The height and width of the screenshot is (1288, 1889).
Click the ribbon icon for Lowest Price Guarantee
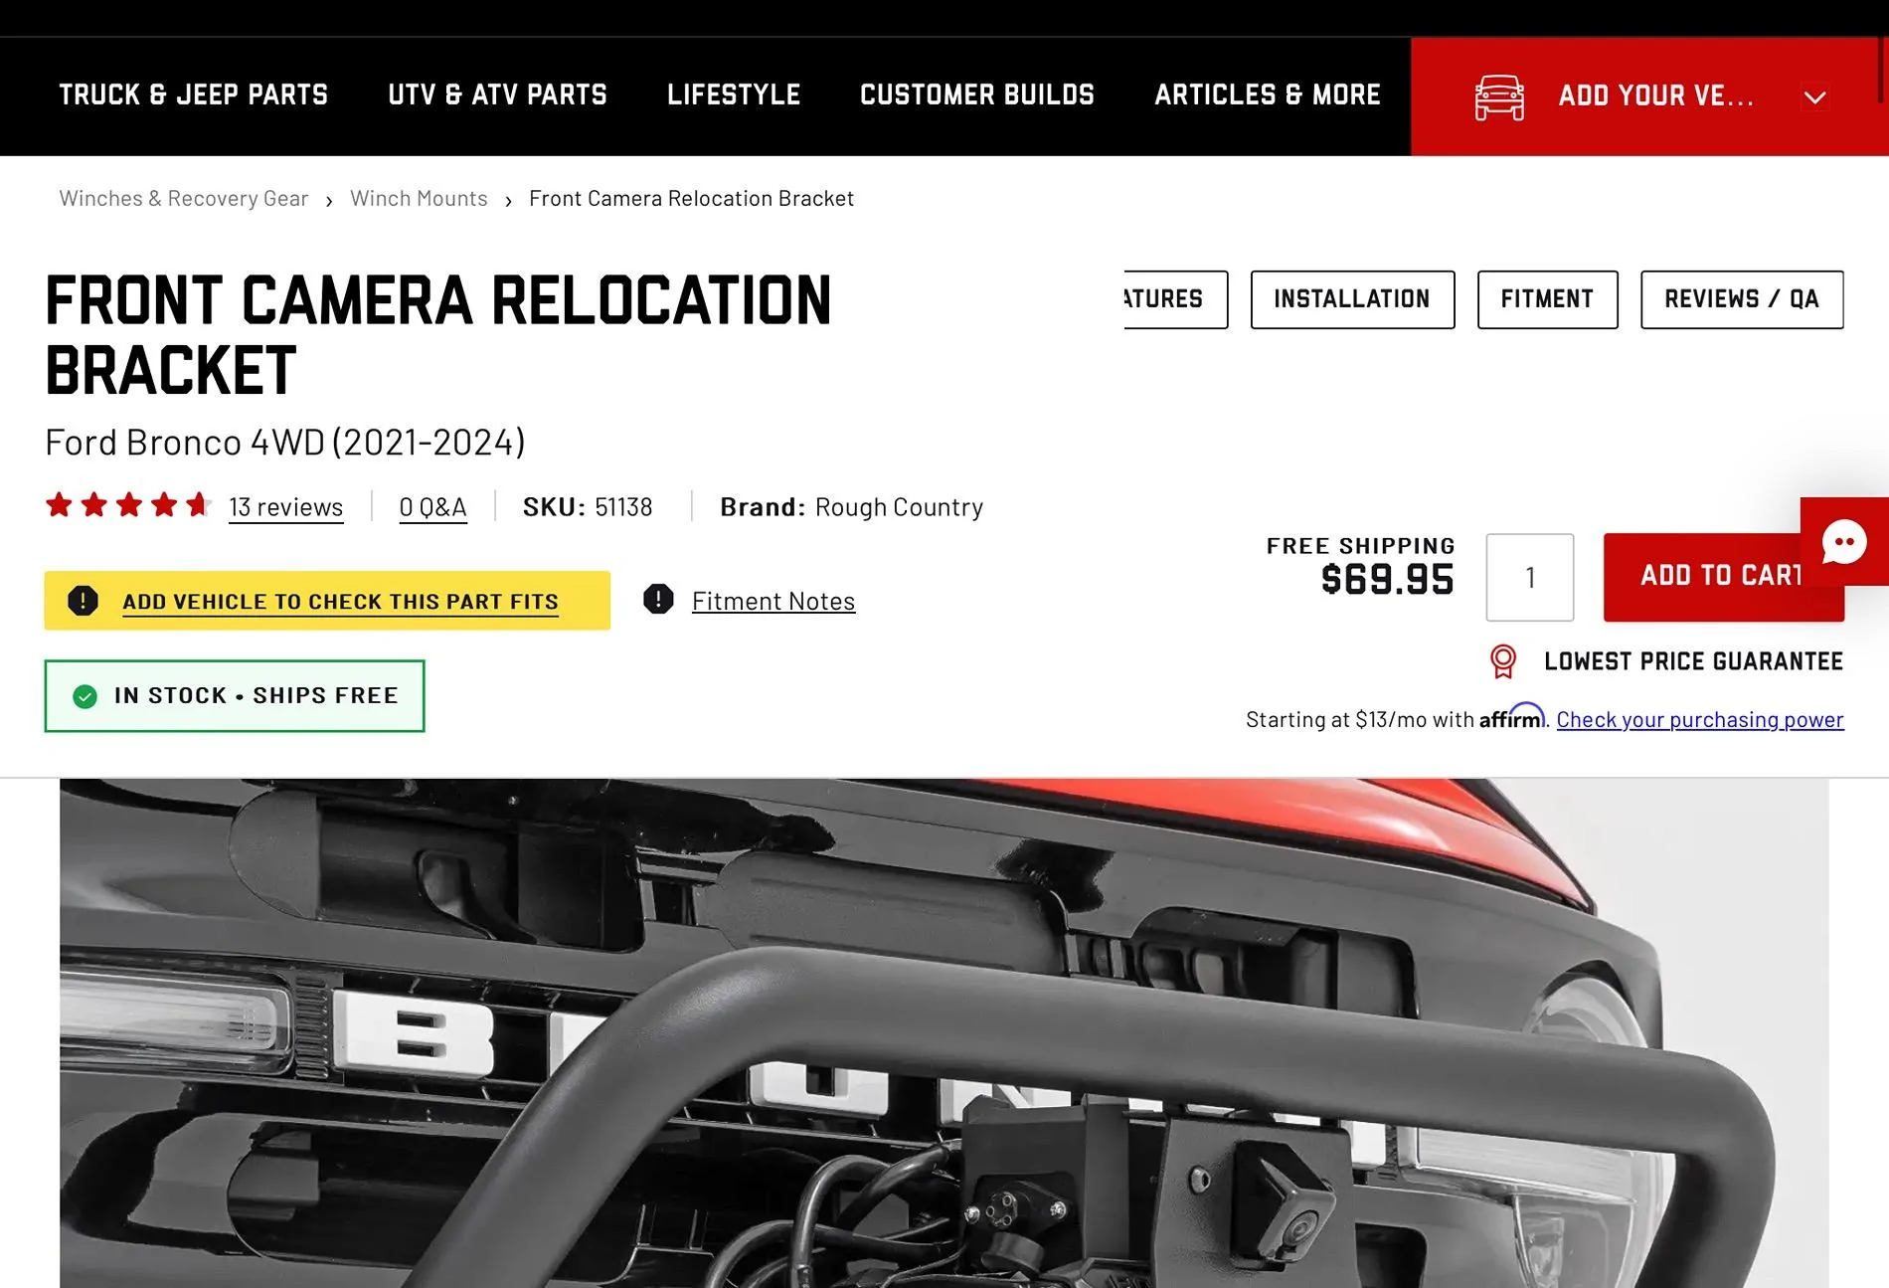click(1503, 661)
